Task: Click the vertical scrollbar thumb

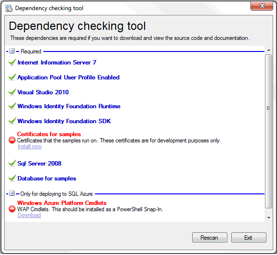Action: coord(269,131)
